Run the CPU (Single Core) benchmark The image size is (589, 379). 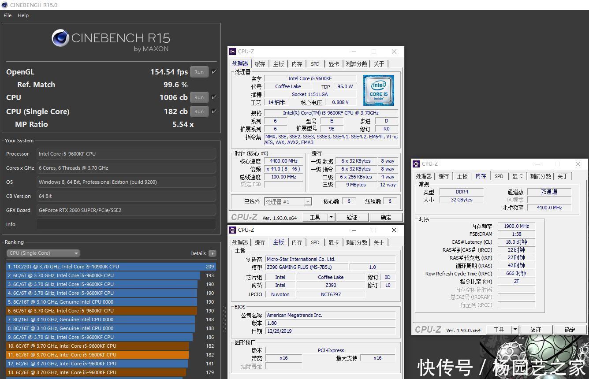click(x=199, y=111)
